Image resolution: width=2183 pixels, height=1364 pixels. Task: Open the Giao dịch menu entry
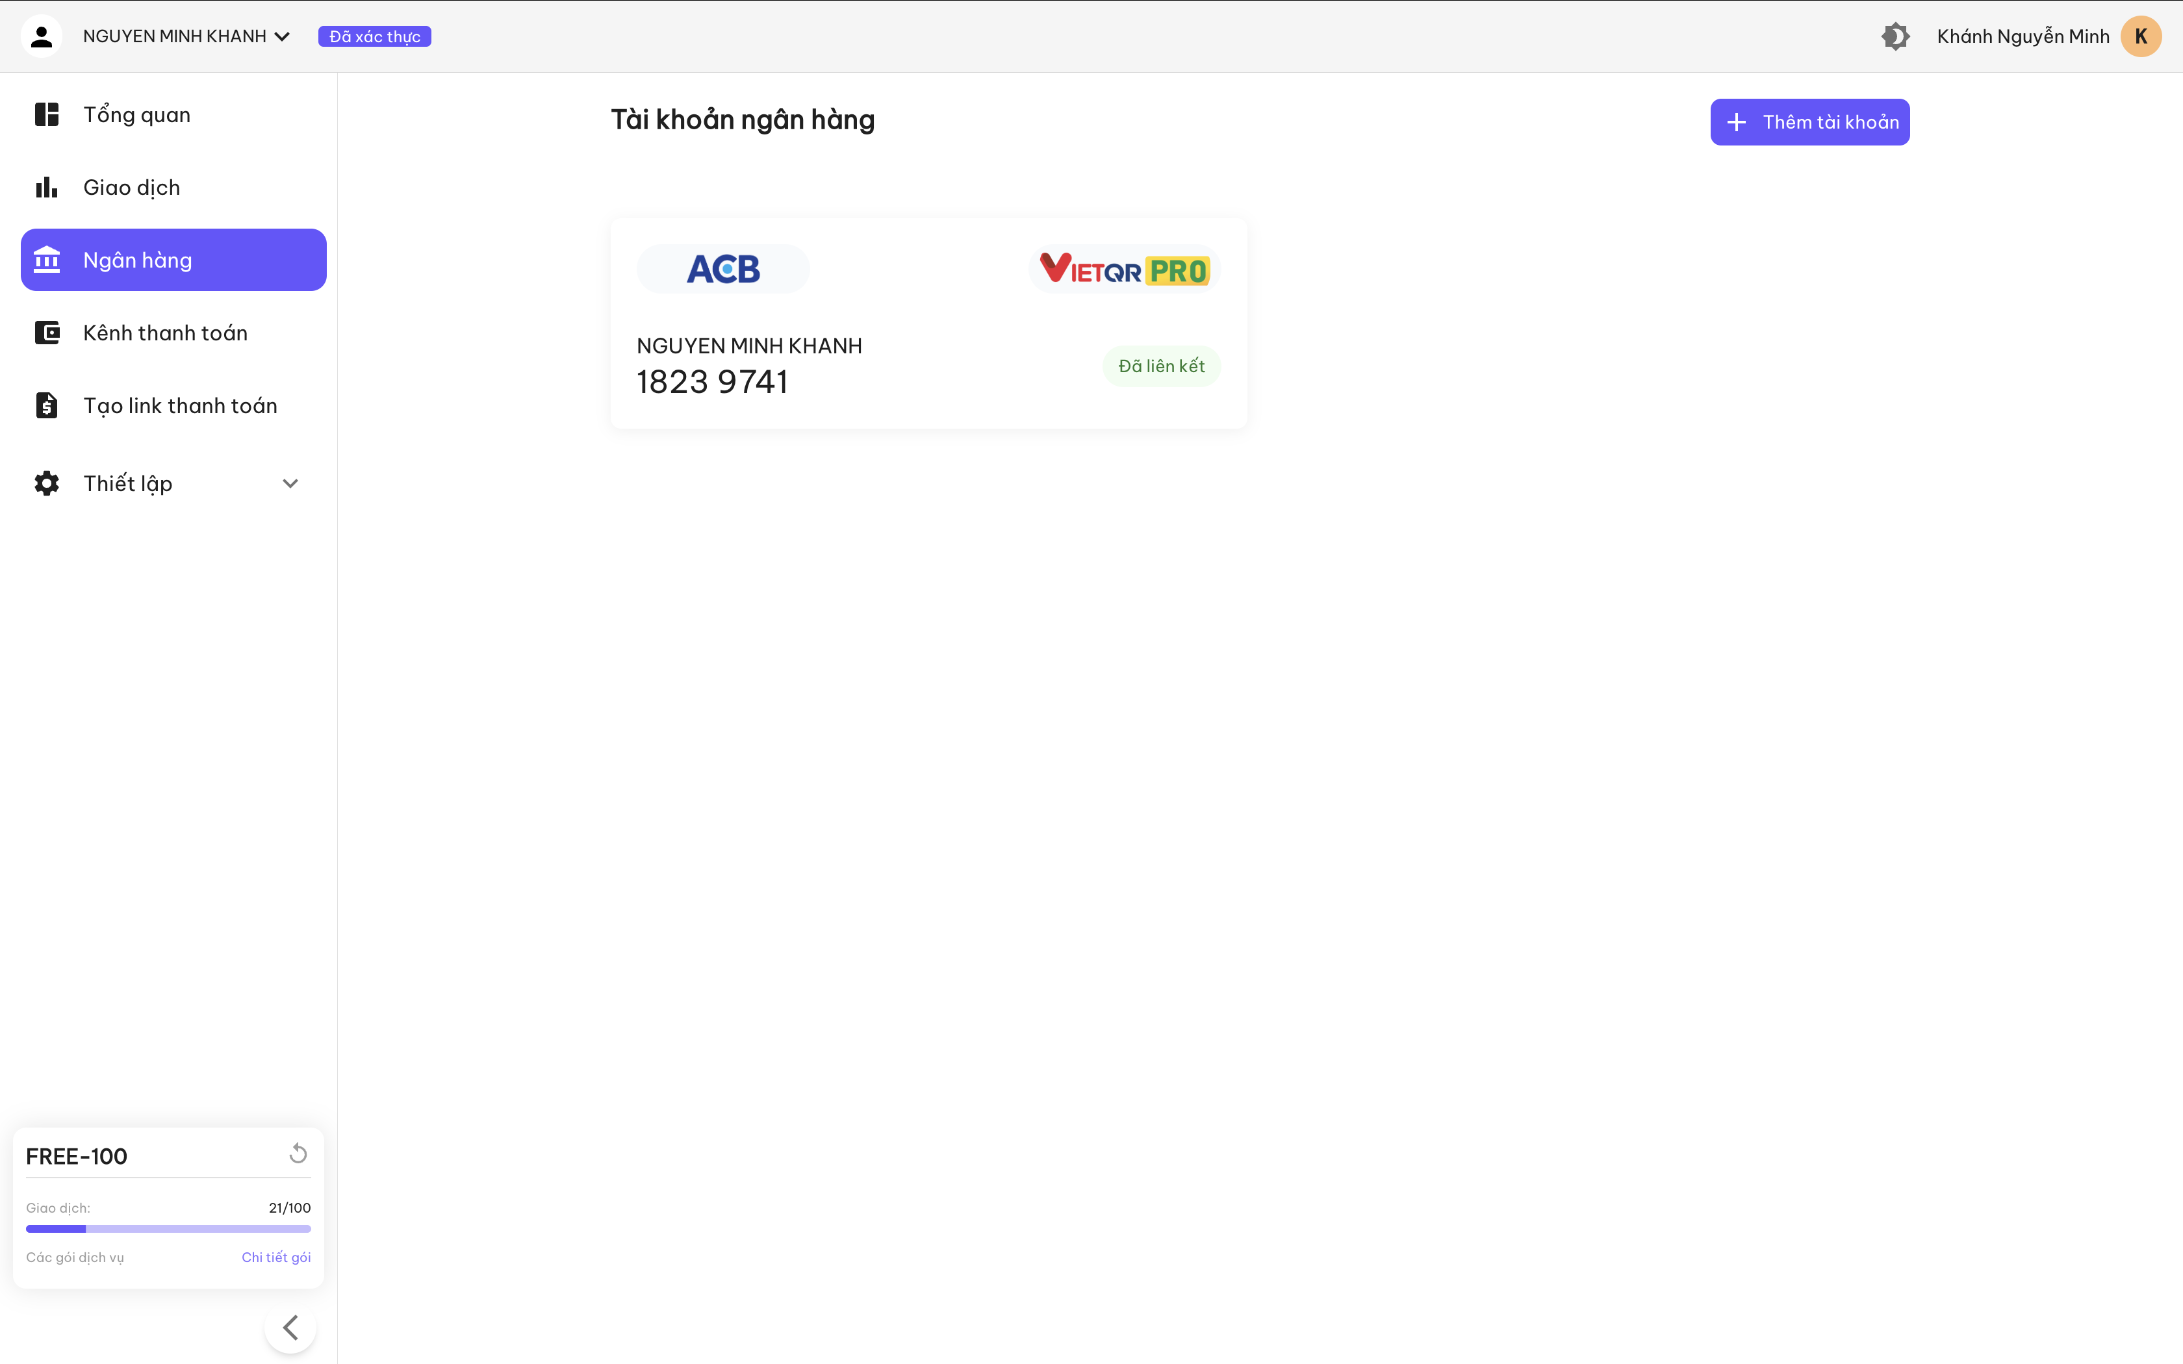point(131,187)
